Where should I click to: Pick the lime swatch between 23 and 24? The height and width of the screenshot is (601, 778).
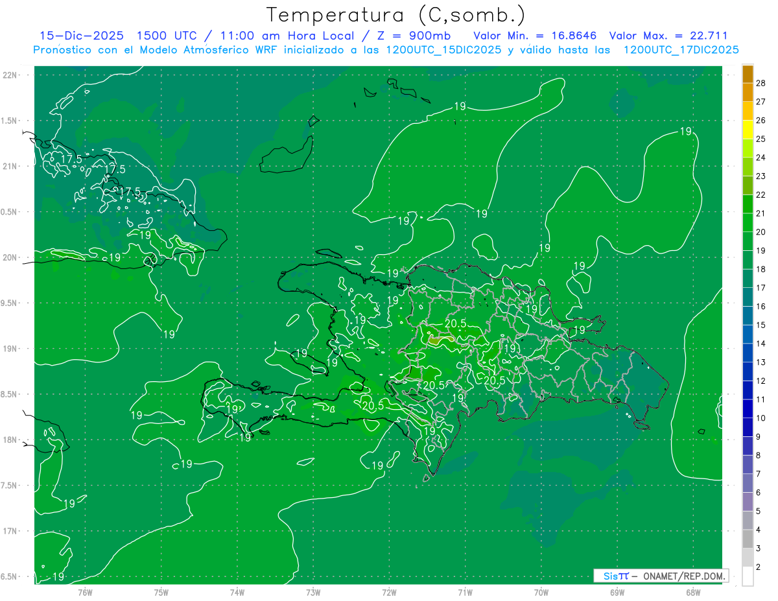pyautogui.click(x=748, y=167)
